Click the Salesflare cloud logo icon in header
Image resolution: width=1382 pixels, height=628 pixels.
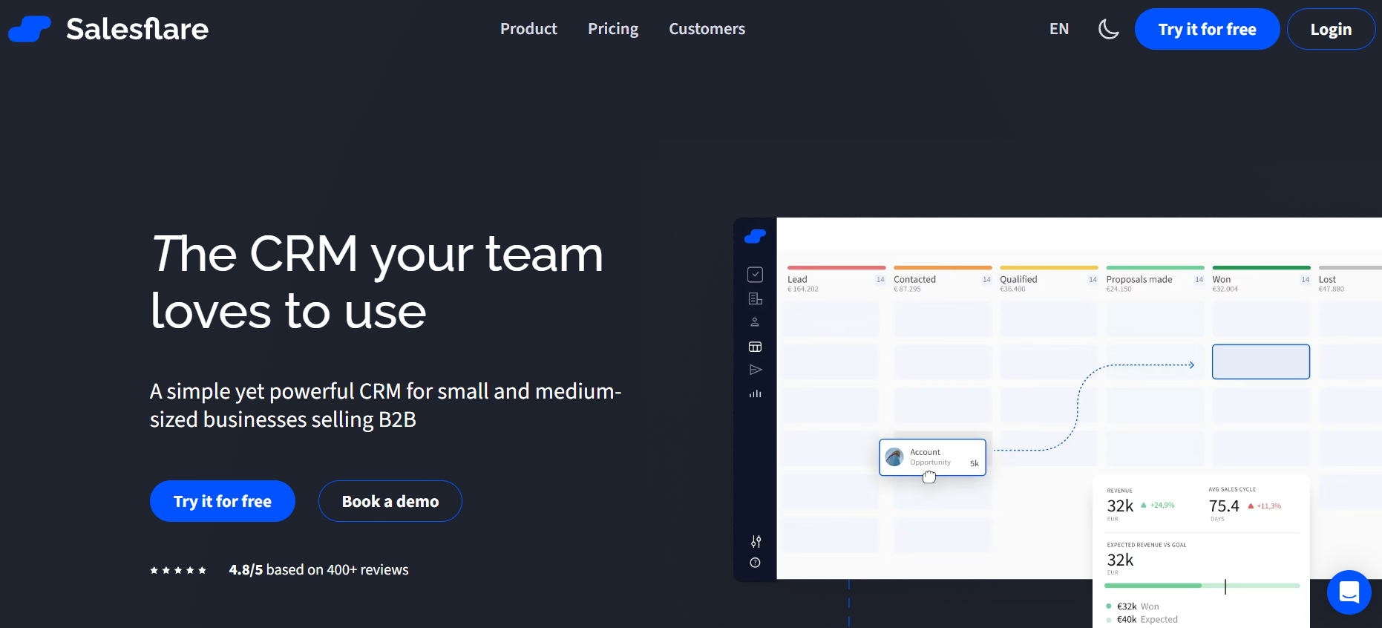tap(30, 29)
